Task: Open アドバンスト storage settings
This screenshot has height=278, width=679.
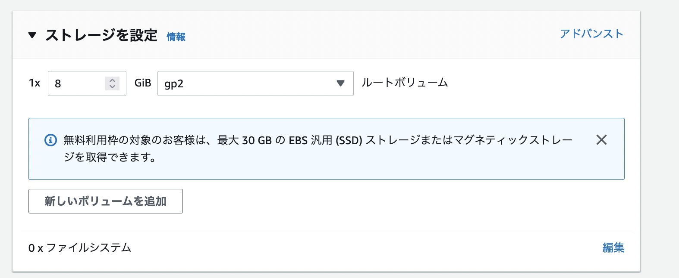Action: click(x=591, y=33)
